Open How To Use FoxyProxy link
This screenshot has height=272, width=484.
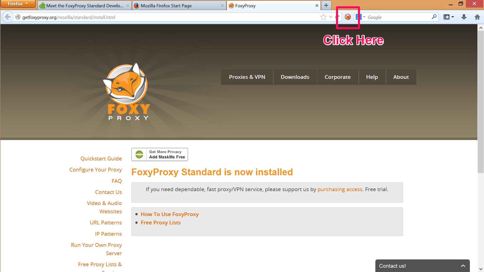(x=169, y=214)
